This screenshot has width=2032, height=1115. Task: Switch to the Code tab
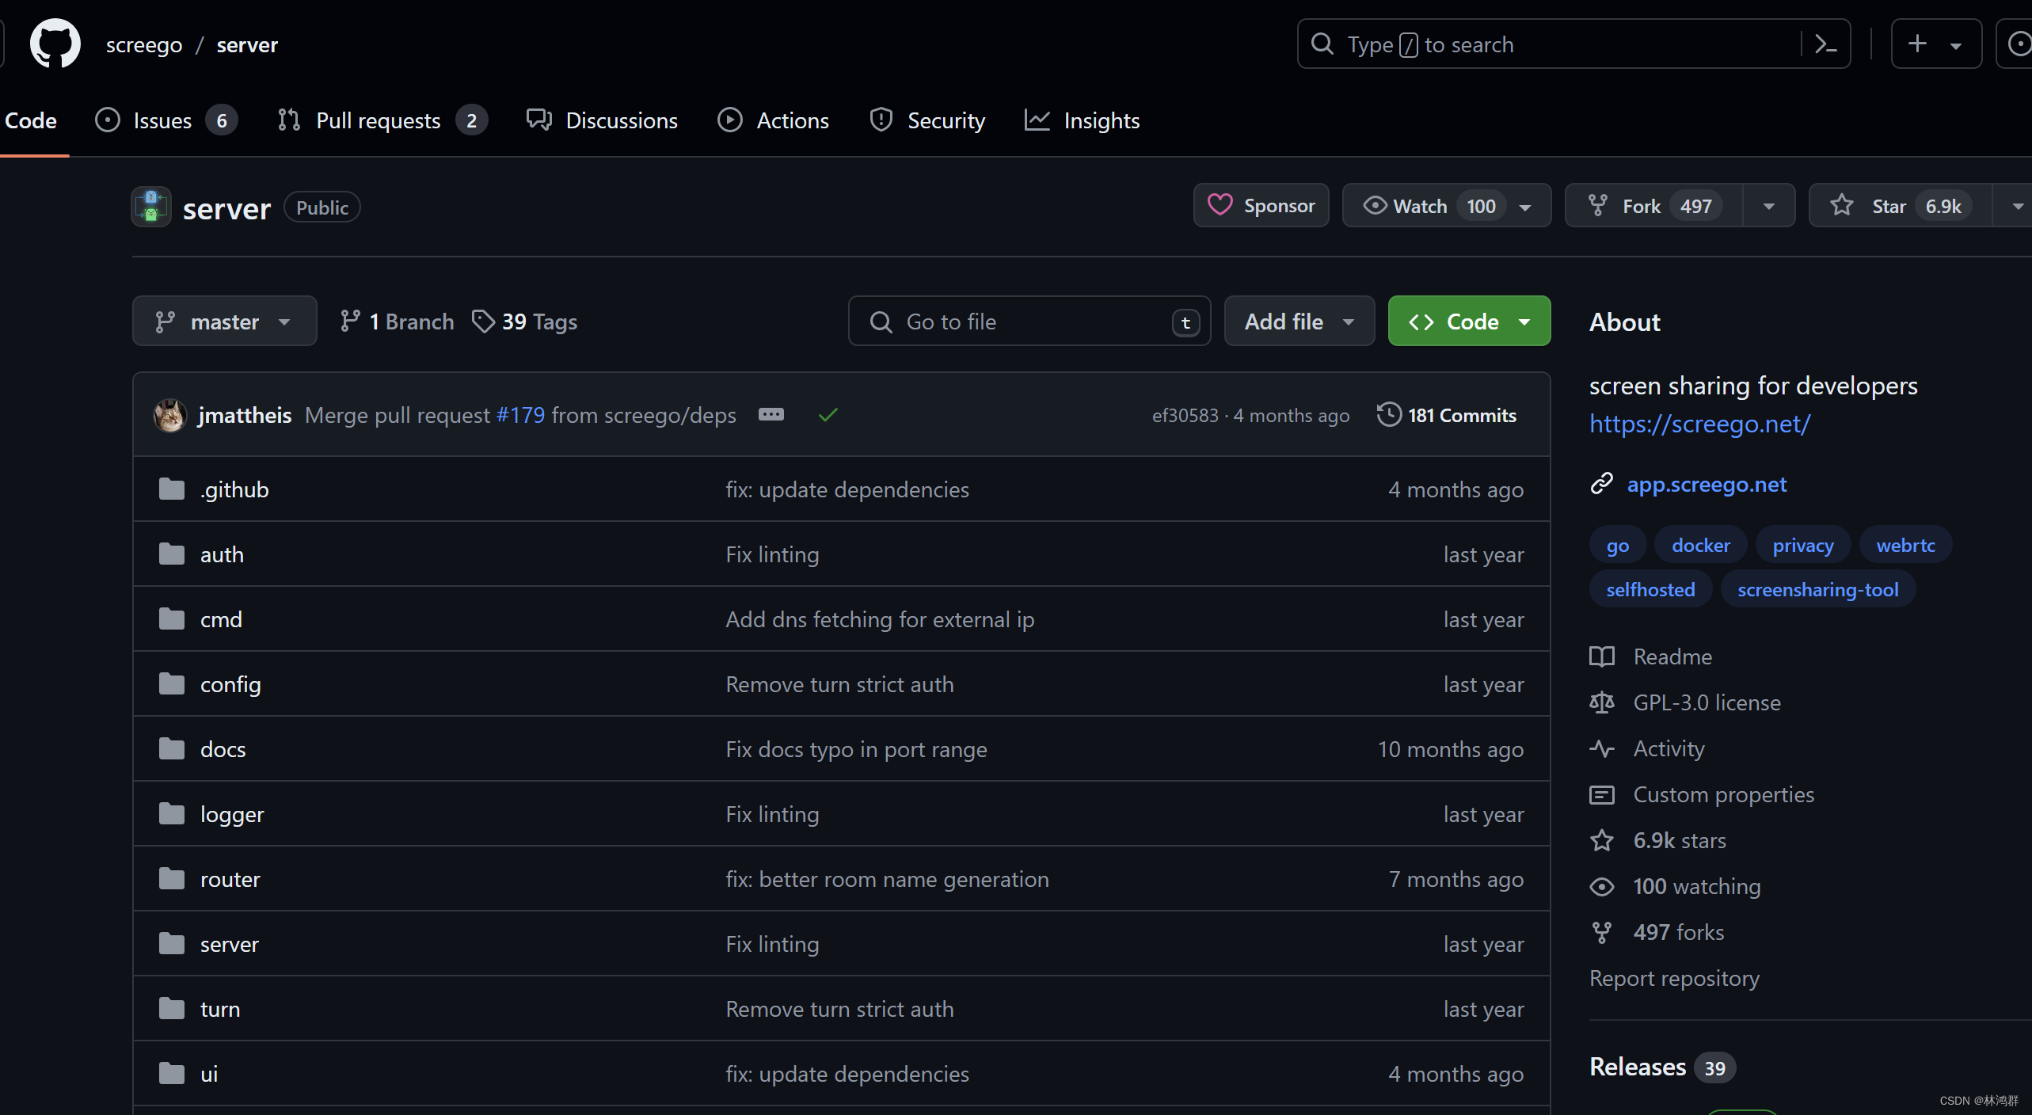point(31,120)
